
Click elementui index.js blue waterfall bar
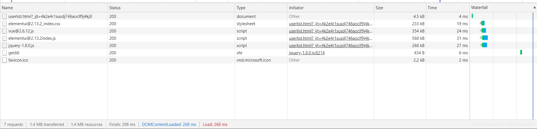coord(485,38)
